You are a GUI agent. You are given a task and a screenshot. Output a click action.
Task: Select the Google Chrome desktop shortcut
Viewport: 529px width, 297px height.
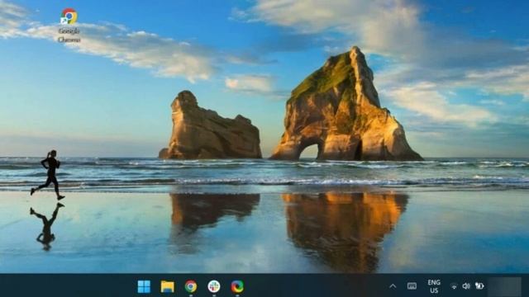(x=69, y=26)
